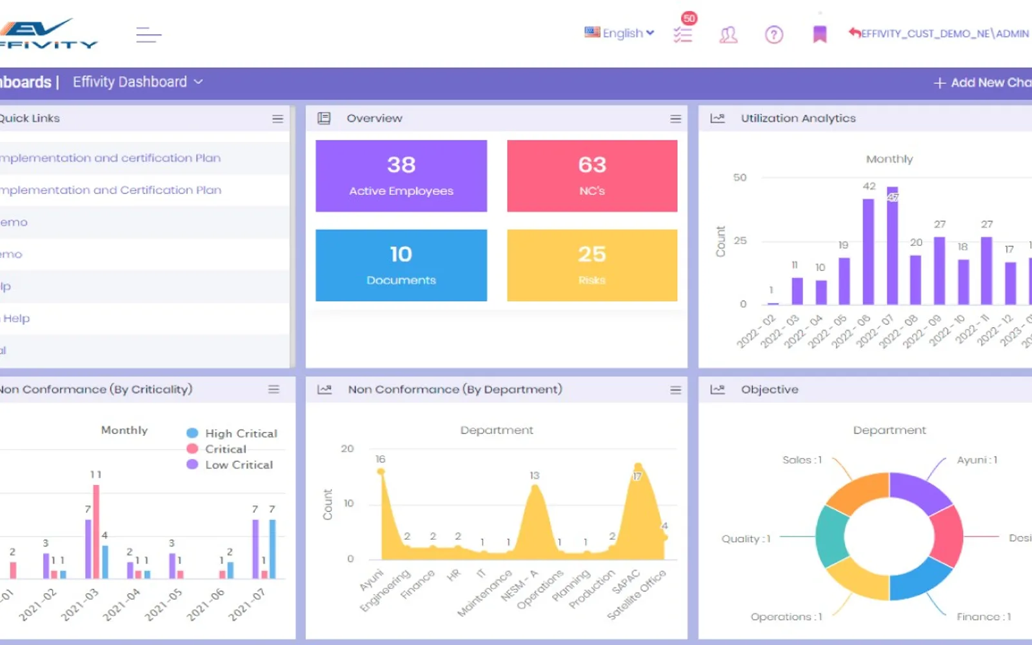Screen dimensions: 1032x645
Task: Click the NESM-A peak labeled 13
Action: [x=535, y=488]
